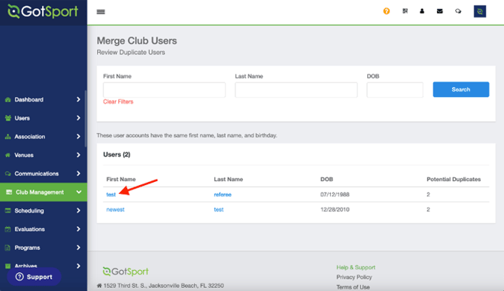
Task: Expand the Communications menu chevron
Action: 78,174
